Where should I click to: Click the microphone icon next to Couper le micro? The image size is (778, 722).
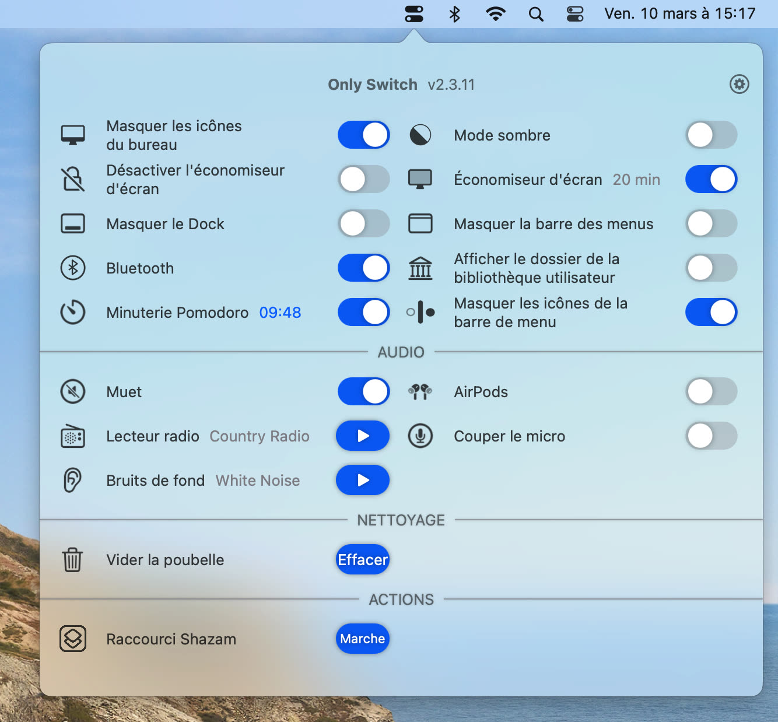[421, 436]
